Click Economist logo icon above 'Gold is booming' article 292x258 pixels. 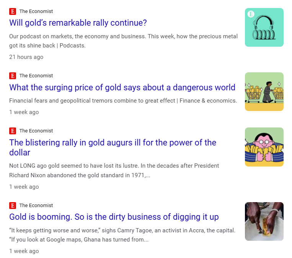(13, 205)
